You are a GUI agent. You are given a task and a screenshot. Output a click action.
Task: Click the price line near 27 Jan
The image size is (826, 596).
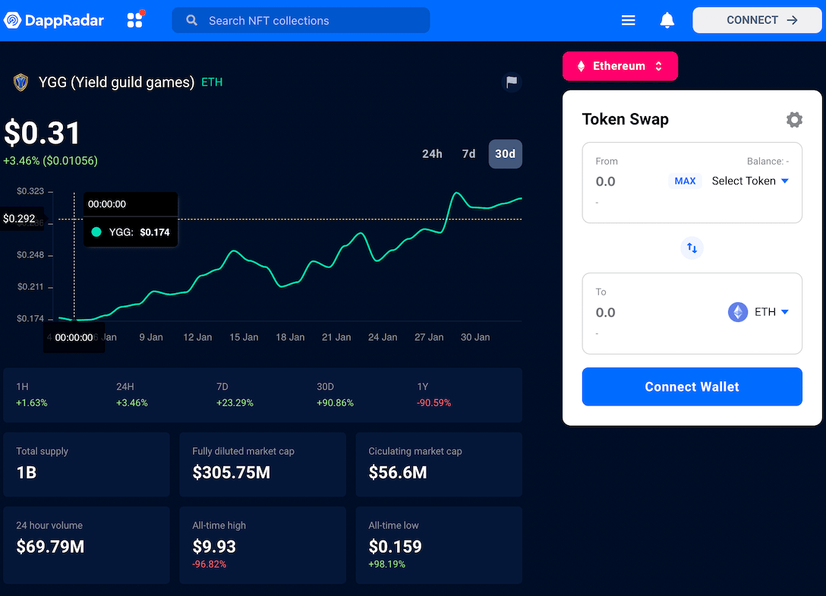pyautogui.click(x=430, y=229)
